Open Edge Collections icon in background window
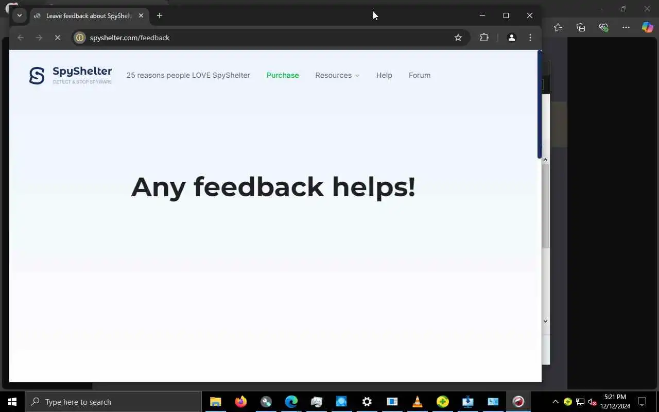Viewport: 659px width, 412px height. pos(581,27)
